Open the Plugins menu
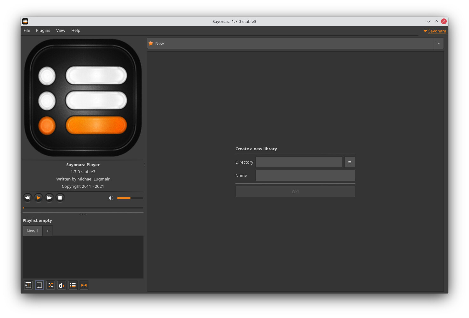Screen dimensions: 469x318 pyautogui.click(x=43, y=31)
